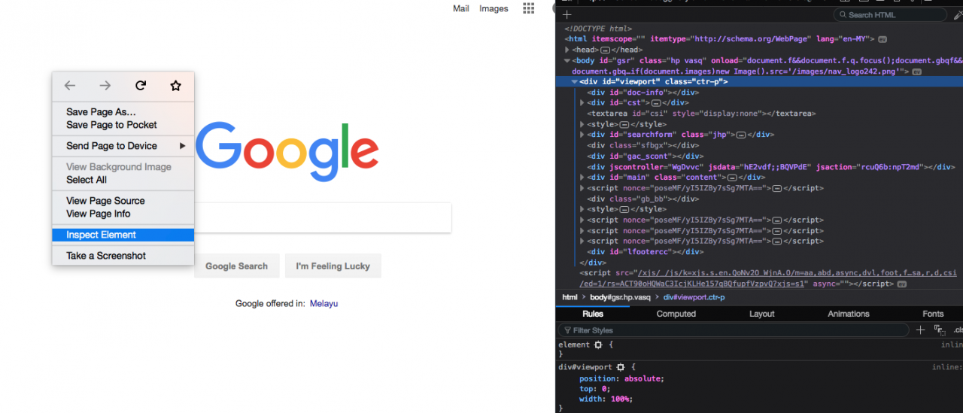Click the reload icon in context menu
Screen dimensions: 963x413
click(141, 86)
